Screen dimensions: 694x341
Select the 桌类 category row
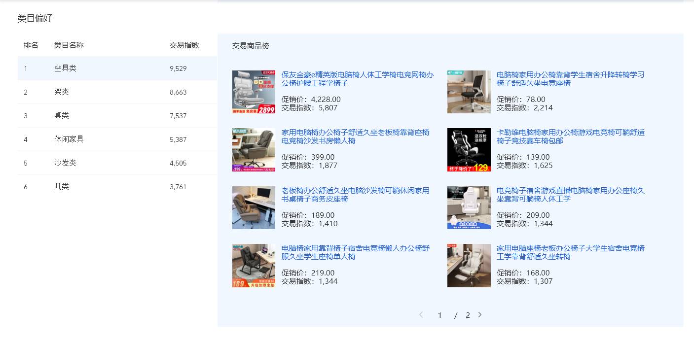pos(117,116)
